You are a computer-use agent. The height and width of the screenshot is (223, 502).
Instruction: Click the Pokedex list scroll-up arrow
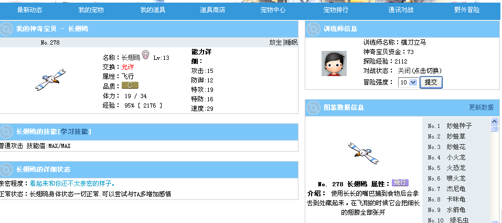pyautogui.click(x=494, y=121)
